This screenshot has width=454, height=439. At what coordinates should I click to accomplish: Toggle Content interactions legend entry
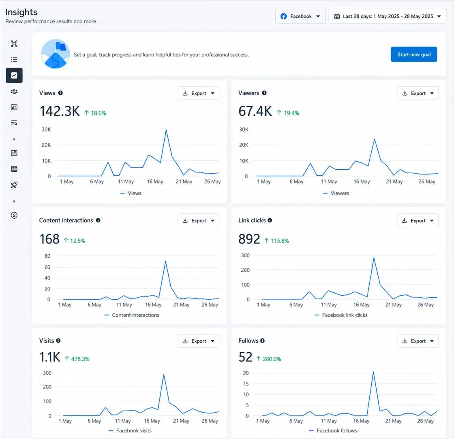tap(132, 315)
